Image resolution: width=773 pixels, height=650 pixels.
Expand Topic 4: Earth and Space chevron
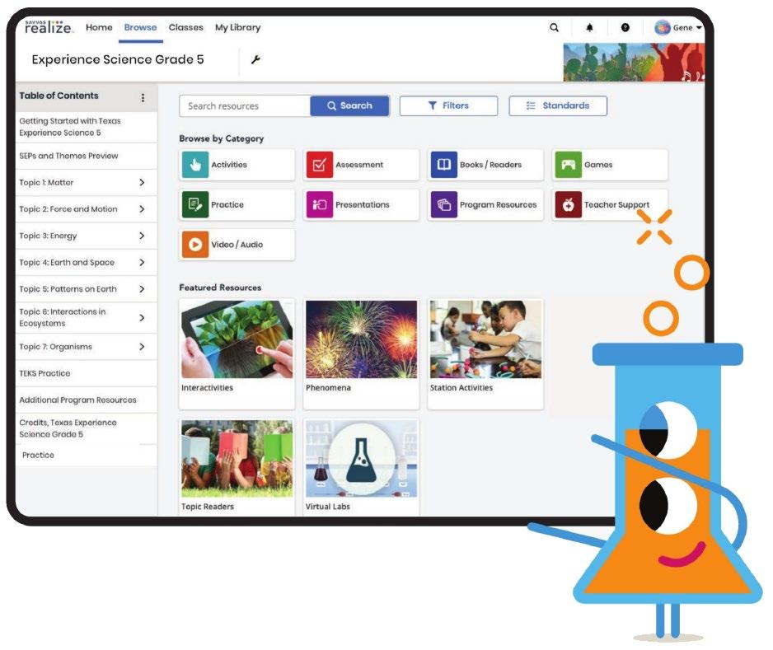coord(142,262)
